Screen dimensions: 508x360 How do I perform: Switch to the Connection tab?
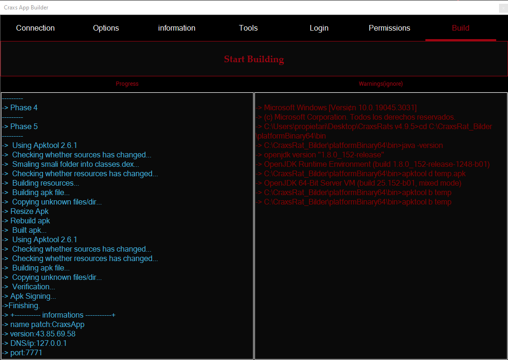(x=35, y=28)
